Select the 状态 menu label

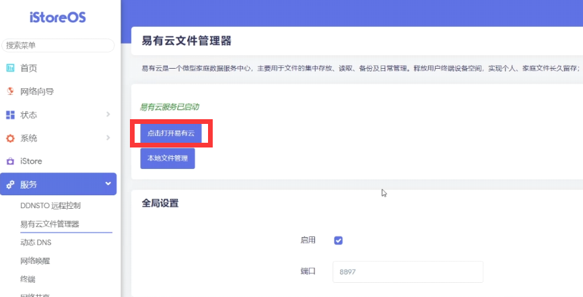(29, 115)
